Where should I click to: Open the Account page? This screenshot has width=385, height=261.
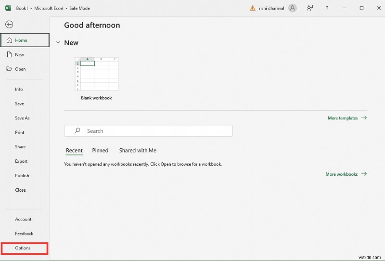(x=23, y=219)
